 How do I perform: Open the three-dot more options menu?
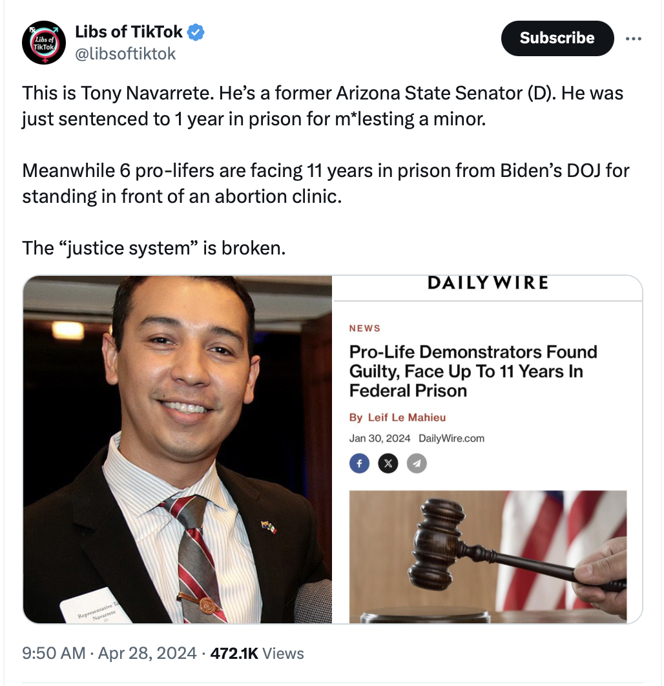click(633, 39)
